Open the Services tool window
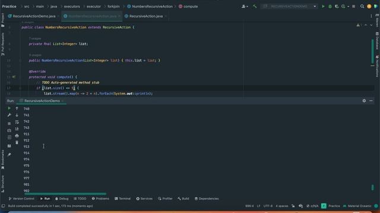This screenshot has height=213, width=380. 144,199
